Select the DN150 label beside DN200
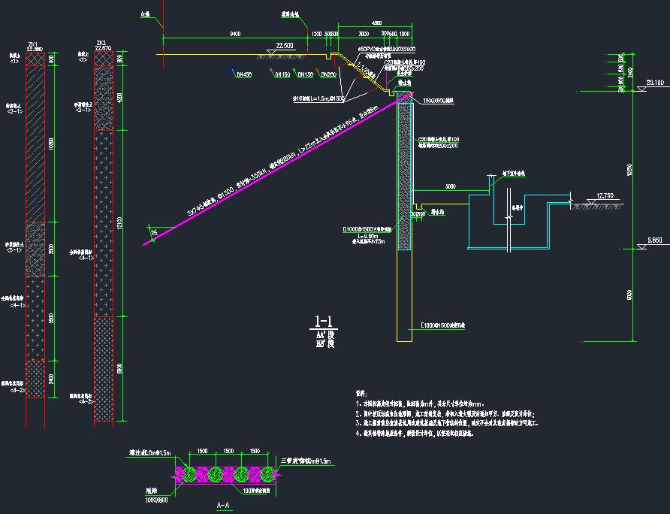The height and width of the screenshot is (514, 670). [305, 74]
